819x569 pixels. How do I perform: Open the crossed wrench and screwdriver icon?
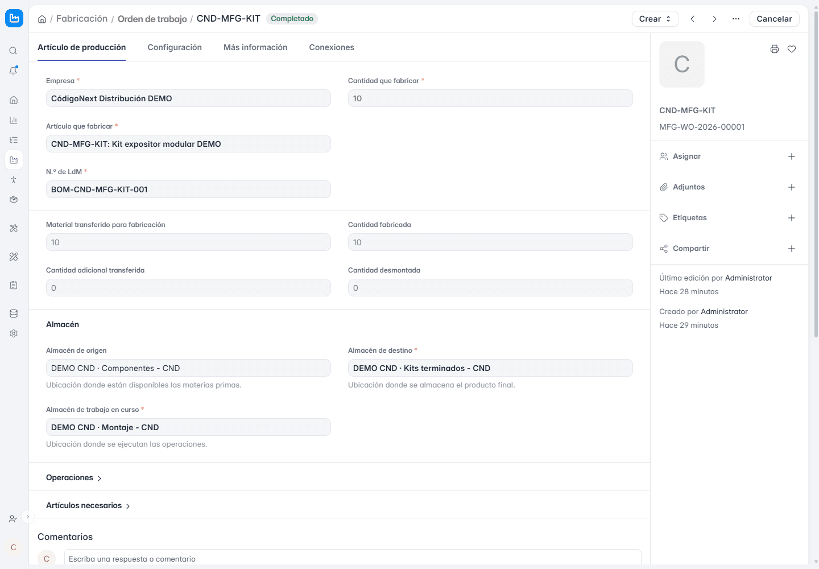[14, 228]
